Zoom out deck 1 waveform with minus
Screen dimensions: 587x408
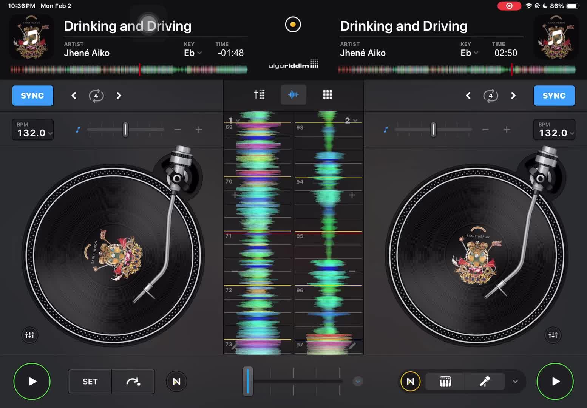(235, 271)
